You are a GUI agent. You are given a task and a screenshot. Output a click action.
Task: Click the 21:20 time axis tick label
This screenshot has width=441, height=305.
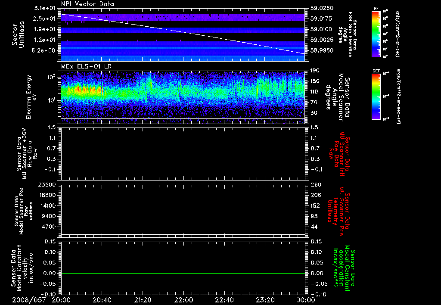click(x=143, y=300)
